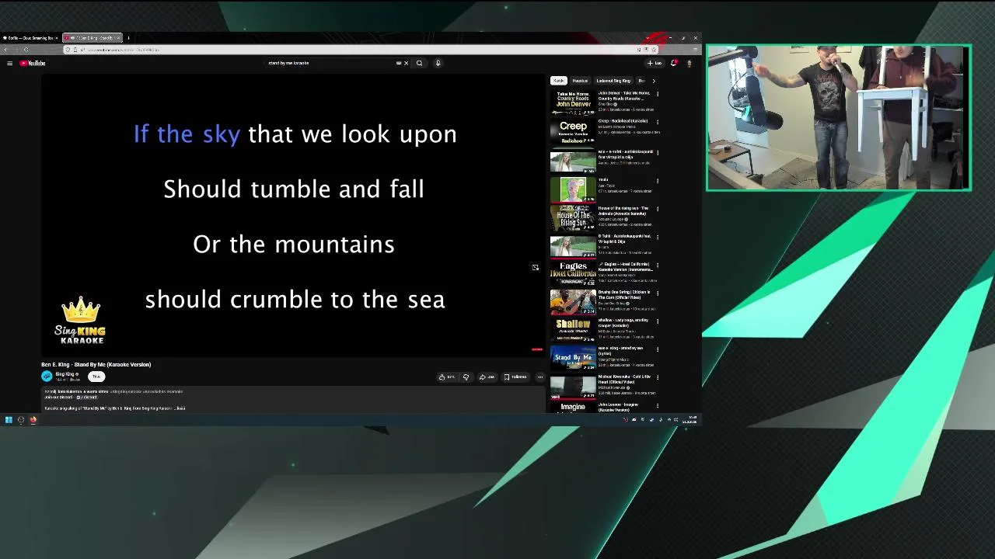Open options for the Shallow video
Screen dimensions: 995x559
pyautogui.click(x=658, y=321)
